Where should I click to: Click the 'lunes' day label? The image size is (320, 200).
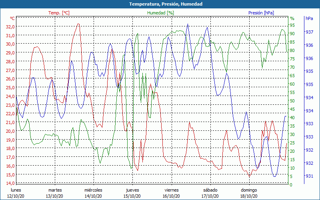pyautogui.click(x=16, y=190)
